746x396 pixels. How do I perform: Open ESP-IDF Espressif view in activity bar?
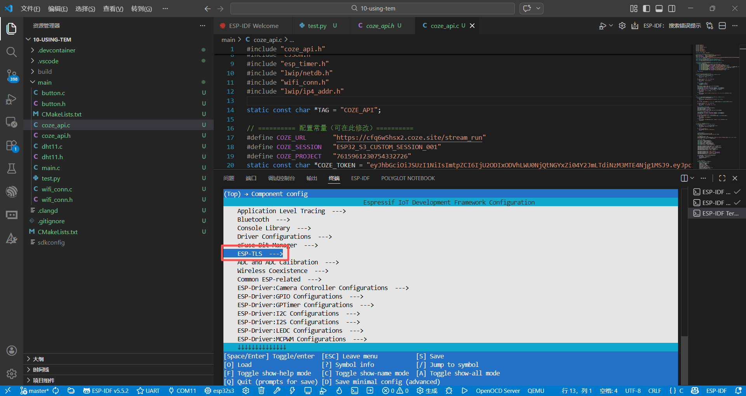pos(11,191)
